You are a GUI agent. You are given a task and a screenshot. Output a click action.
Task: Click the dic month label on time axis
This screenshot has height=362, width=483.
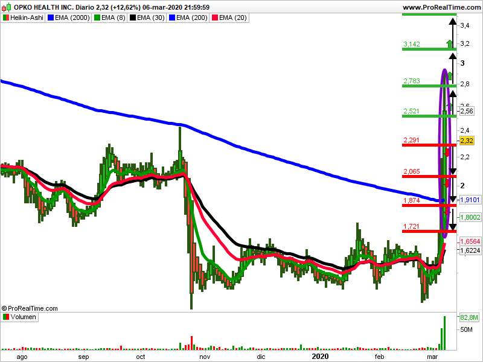coord(261,357)
